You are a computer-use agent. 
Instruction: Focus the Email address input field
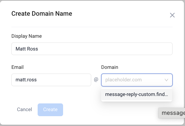pyautogui.click(x=51, y=80)
